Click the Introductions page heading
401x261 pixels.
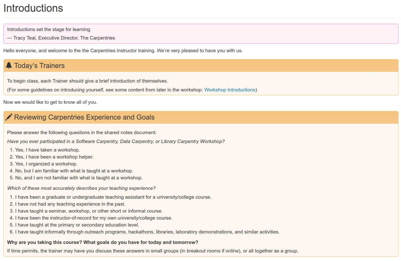[x=33, y=8]
